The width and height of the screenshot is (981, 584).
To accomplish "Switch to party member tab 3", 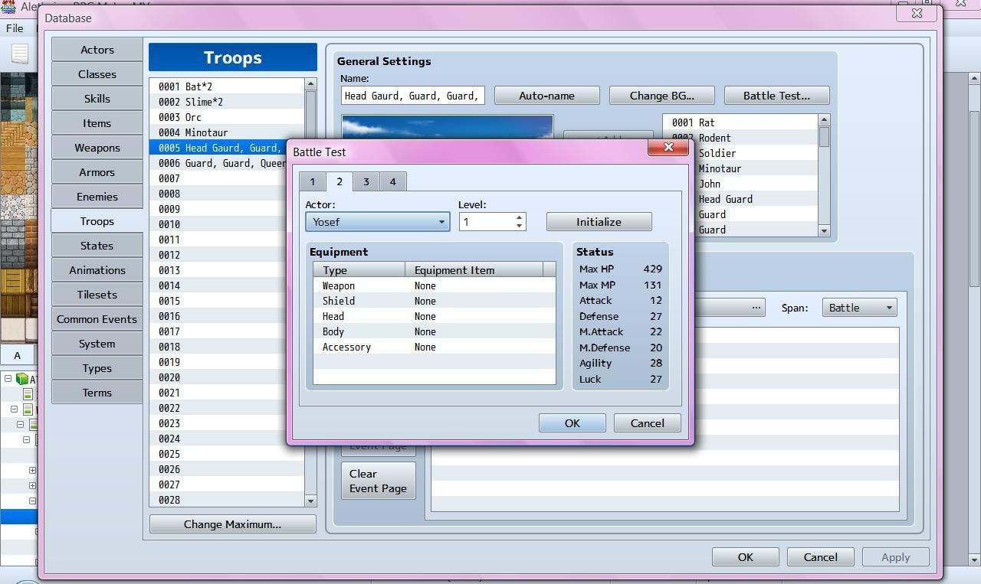I will point(366,181).
